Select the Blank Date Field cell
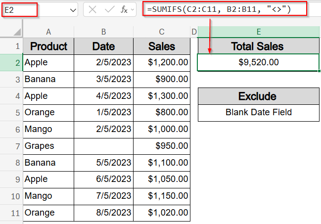Viewport: 321px width, 224px height. [x=259, y=113]
